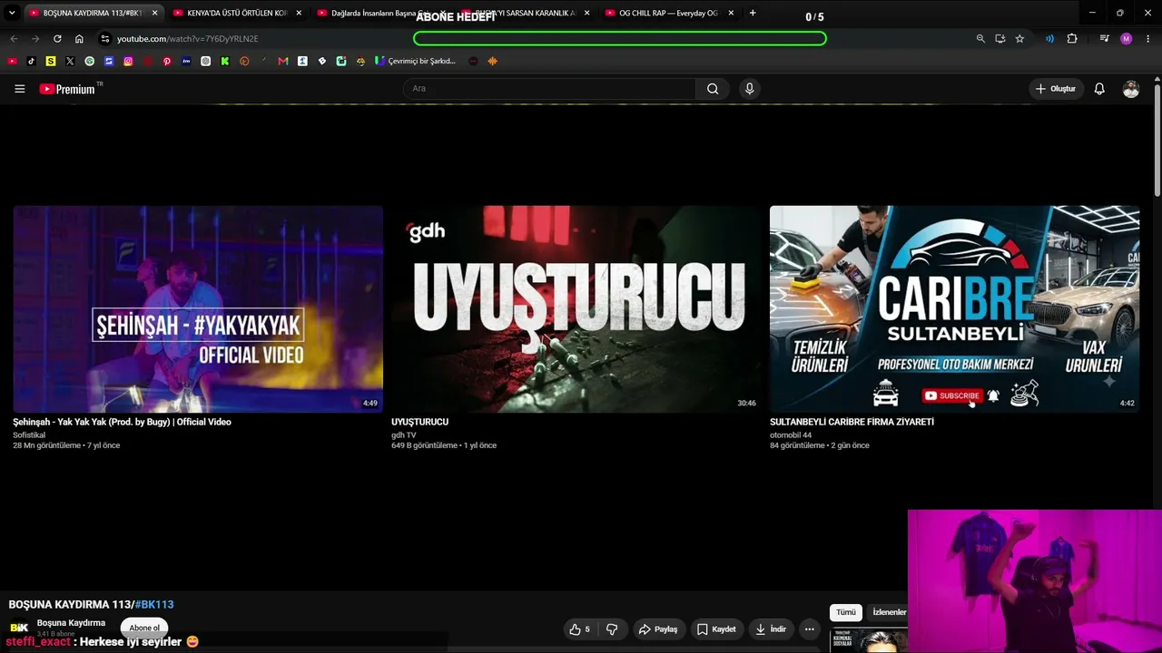Screen dimensions: 1162x653
Task: Open the Gmail bookmark
Action: [283, 61]
